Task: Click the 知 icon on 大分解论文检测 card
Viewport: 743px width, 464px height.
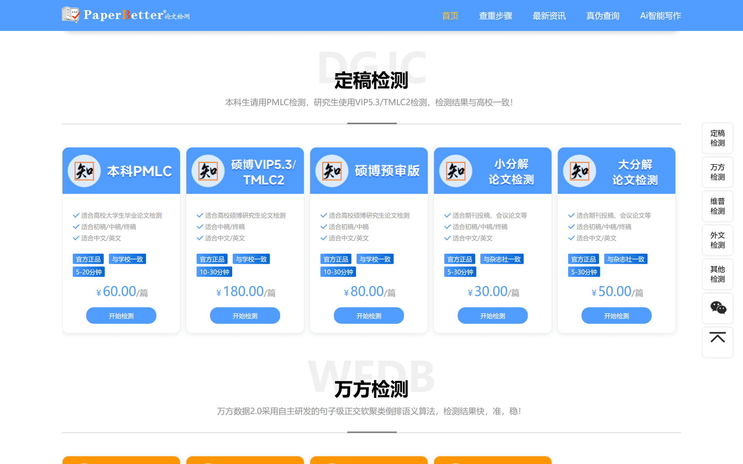Action: (580, 171)
